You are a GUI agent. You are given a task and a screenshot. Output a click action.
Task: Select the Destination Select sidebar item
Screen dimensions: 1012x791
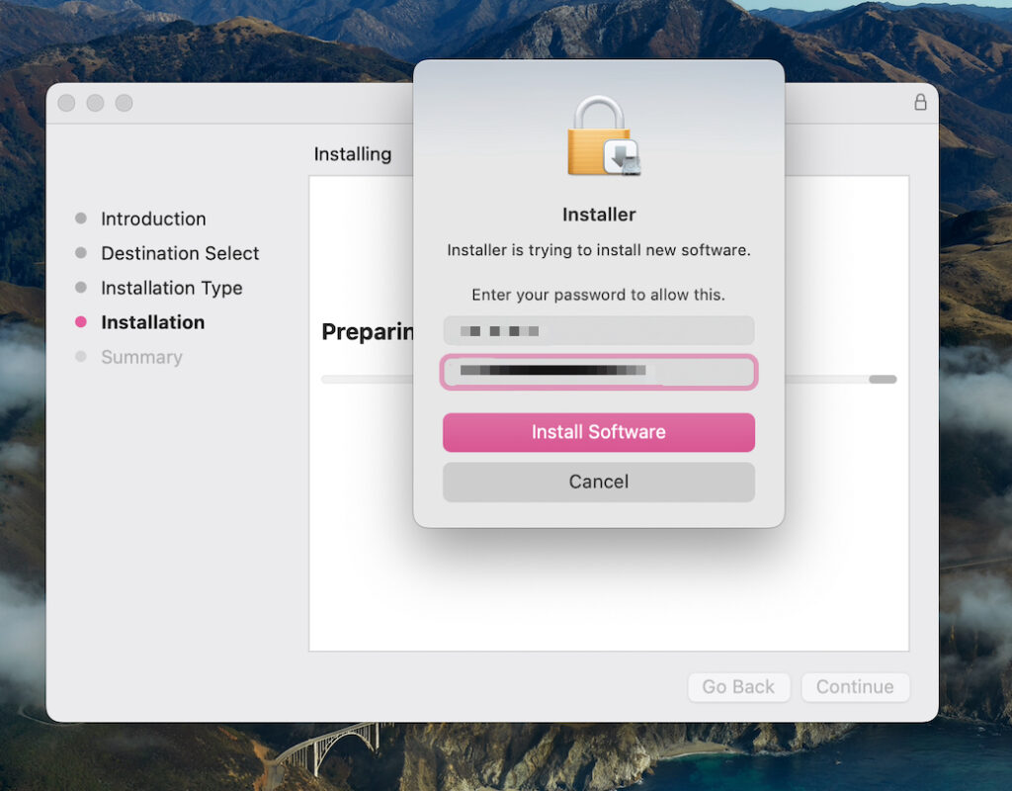pyautogui.click(x=179, y=253)
